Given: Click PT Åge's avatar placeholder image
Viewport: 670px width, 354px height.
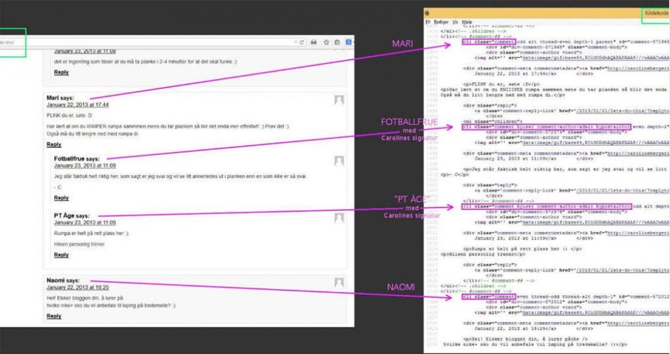Looking at the screenshot, I should tap(339, 217).
